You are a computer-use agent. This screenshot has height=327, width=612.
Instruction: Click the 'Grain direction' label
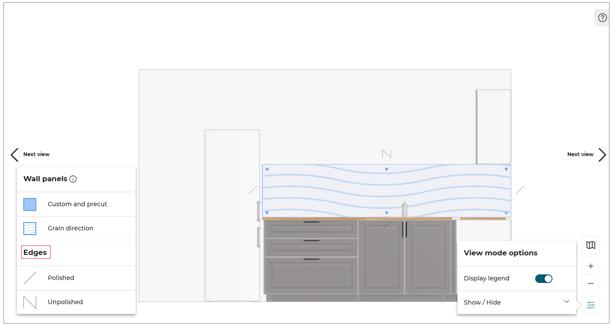point(70,228)
